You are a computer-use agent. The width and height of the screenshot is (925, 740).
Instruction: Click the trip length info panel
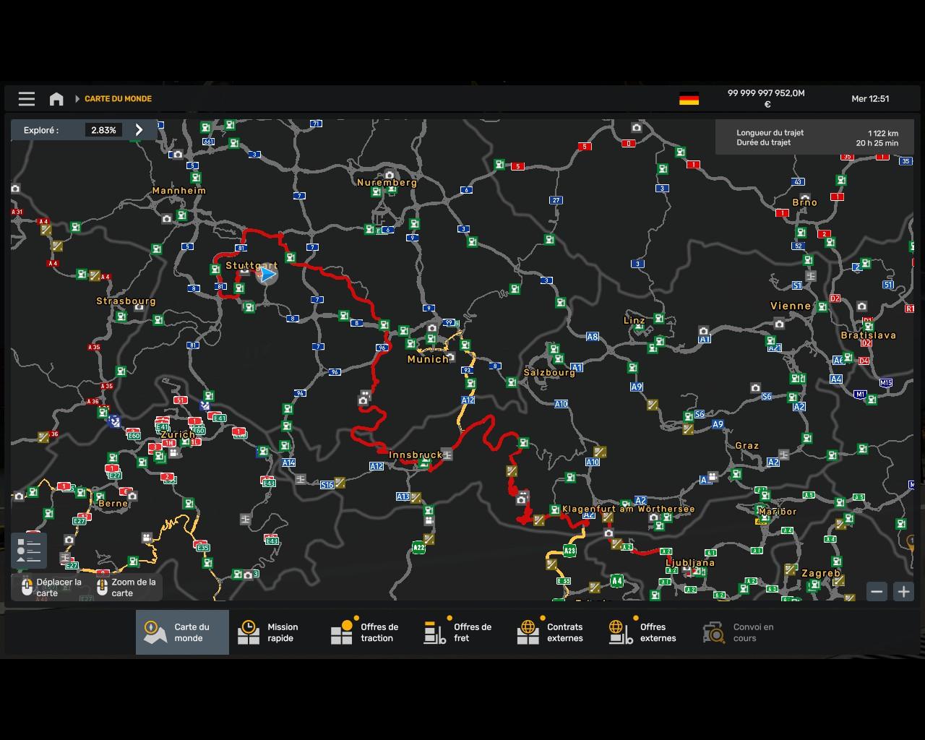click(x=814, y=137)
